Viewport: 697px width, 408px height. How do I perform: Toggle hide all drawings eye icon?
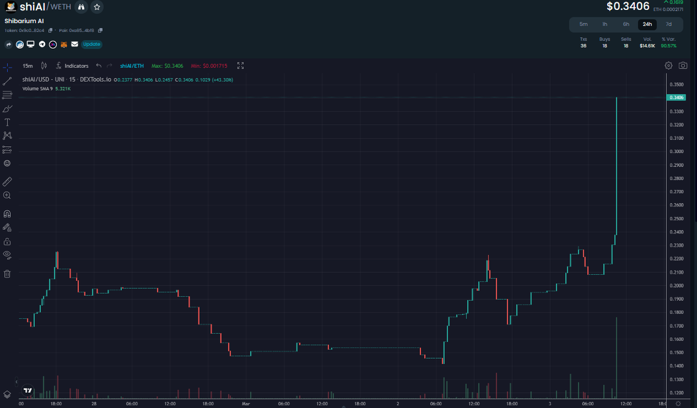[x=7, y=255]
